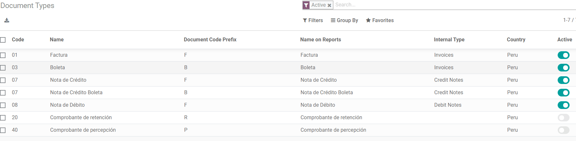Select the checkbox for the Factura row
Image resolution: width=576 pixels, height=141 pixels.
(3, 55)
